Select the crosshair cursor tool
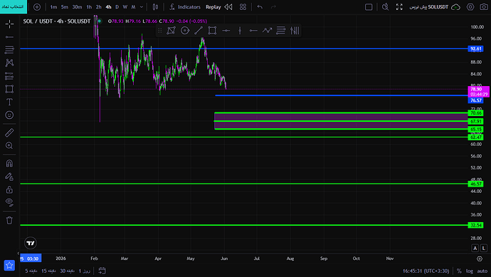 [9, 23]
